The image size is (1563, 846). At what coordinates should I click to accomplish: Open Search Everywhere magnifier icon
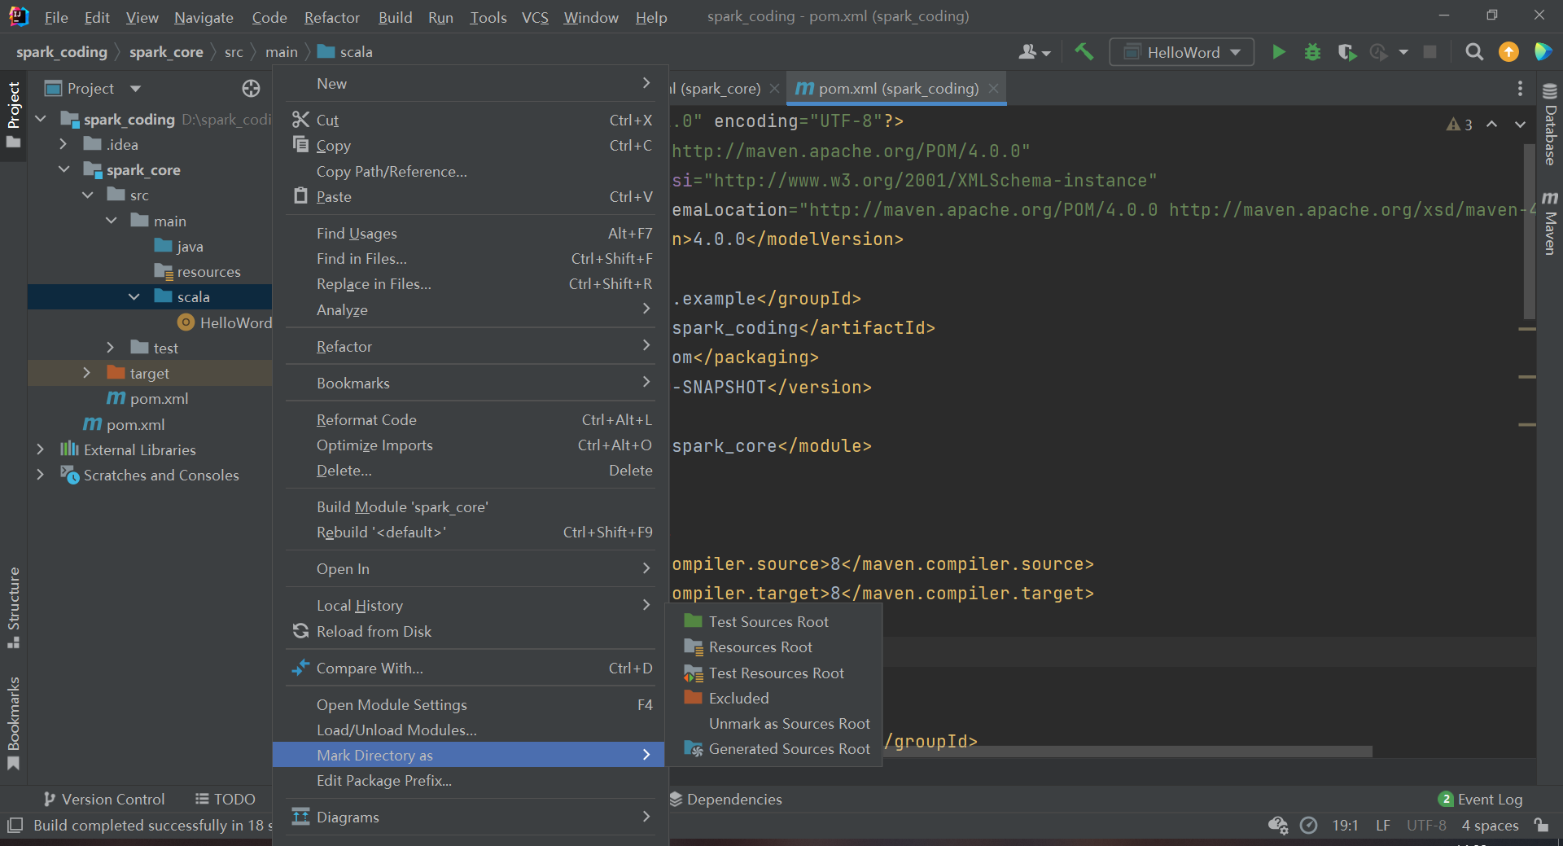coord(1473,52)
